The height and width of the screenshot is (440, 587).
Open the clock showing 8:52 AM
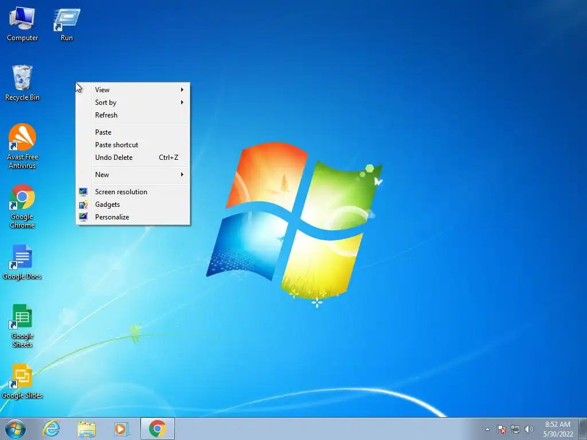pos(558,429)
